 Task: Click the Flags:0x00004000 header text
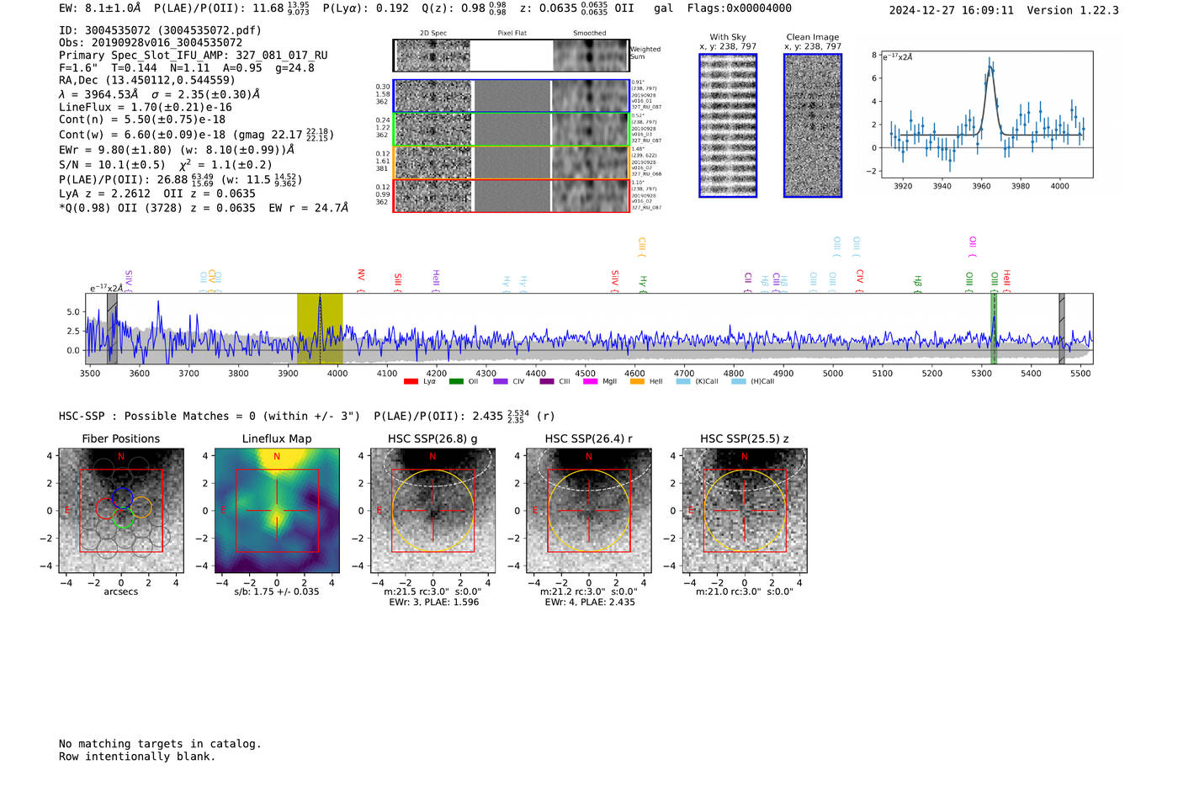[x=740, y=8]
